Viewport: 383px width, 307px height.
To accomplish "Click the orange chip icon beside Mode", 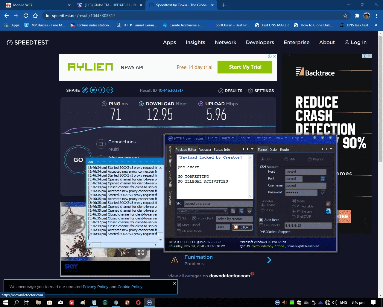I will coord(328,204).
